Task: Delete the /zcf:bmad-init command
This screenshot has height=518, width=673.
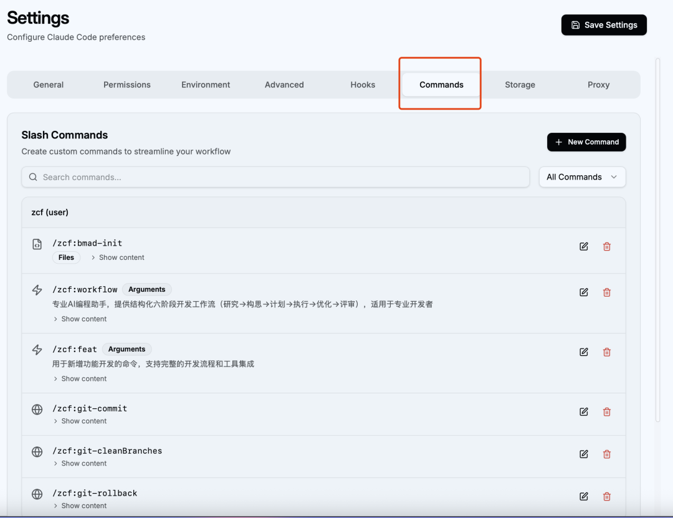Action: click(607, 247)
